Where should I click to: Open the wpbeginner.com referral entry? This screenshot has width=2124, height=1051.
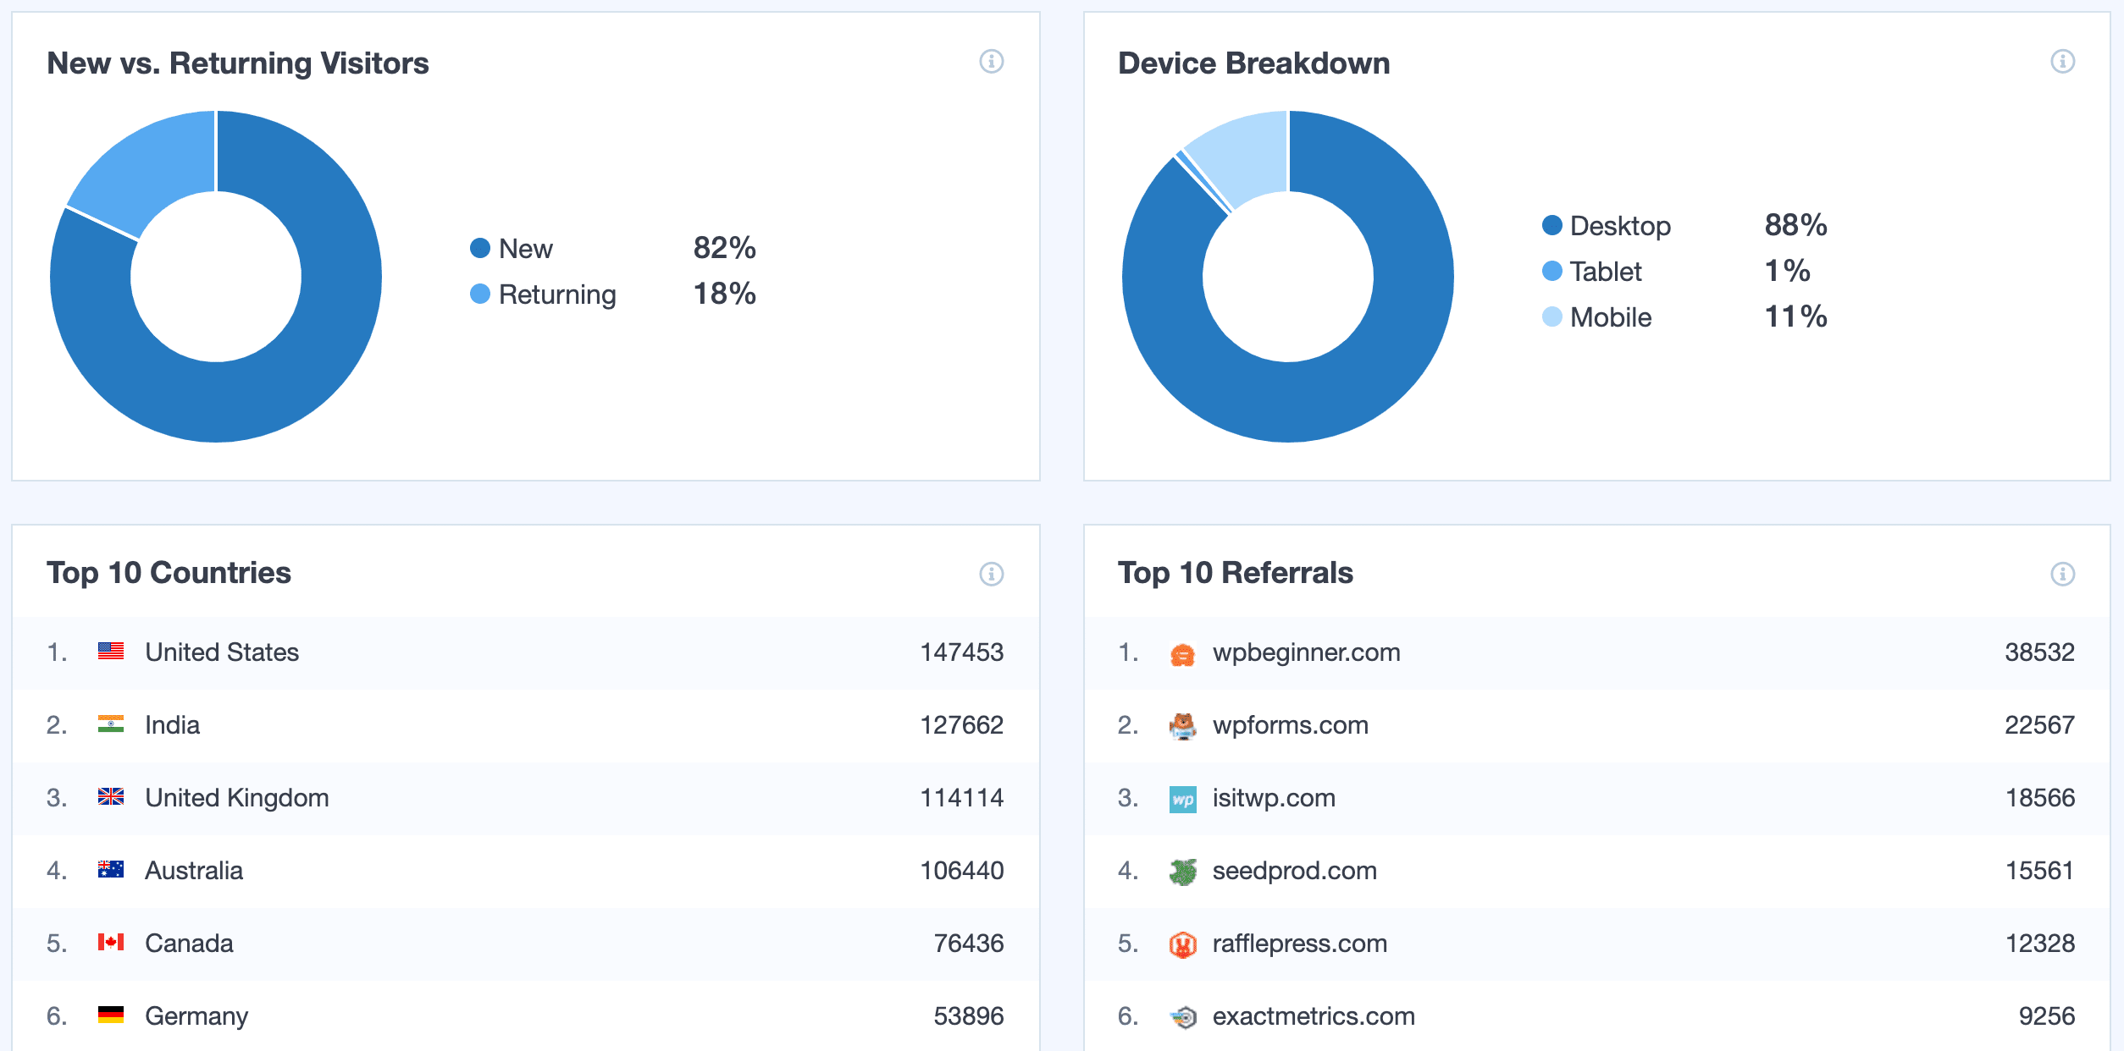1307,652
